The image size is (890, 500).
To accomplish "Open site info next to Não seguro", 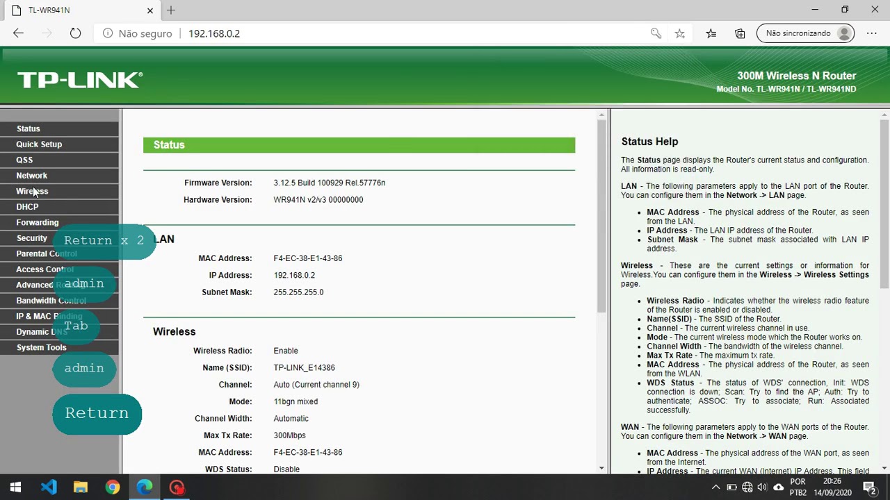I will (x=108, y=33).
